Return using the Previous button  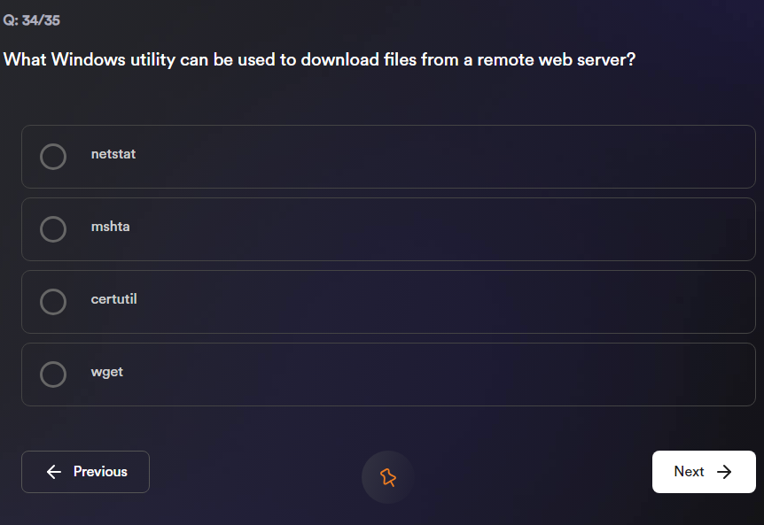pos(100,472)
